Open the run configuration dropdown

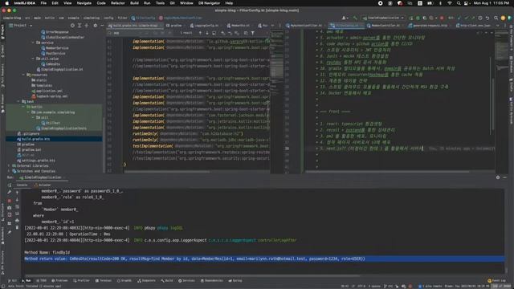pos(383,18)
